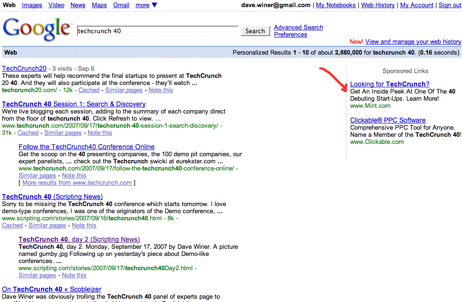This screenshot has width=462, height=302.
Task: Click the search input field
Action: [157, 31]
